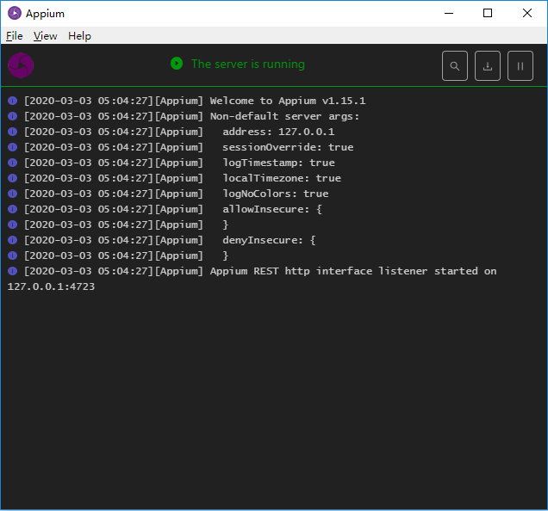
Task: Click info icon beside logNoColors line
Action: pyautogui.click(x=13, y=194)
